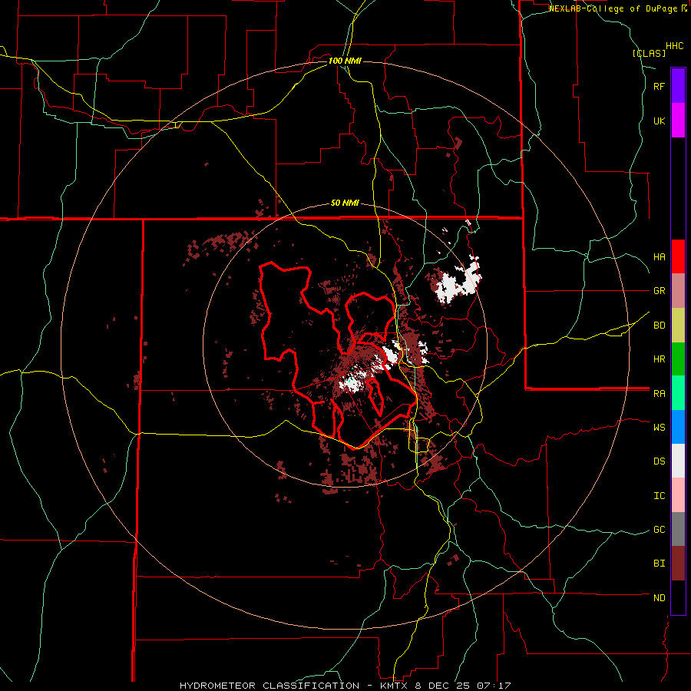The height and width of the screenshot is (691, 691).
Task: Click the GC legend label
Action: click(659, 530)
